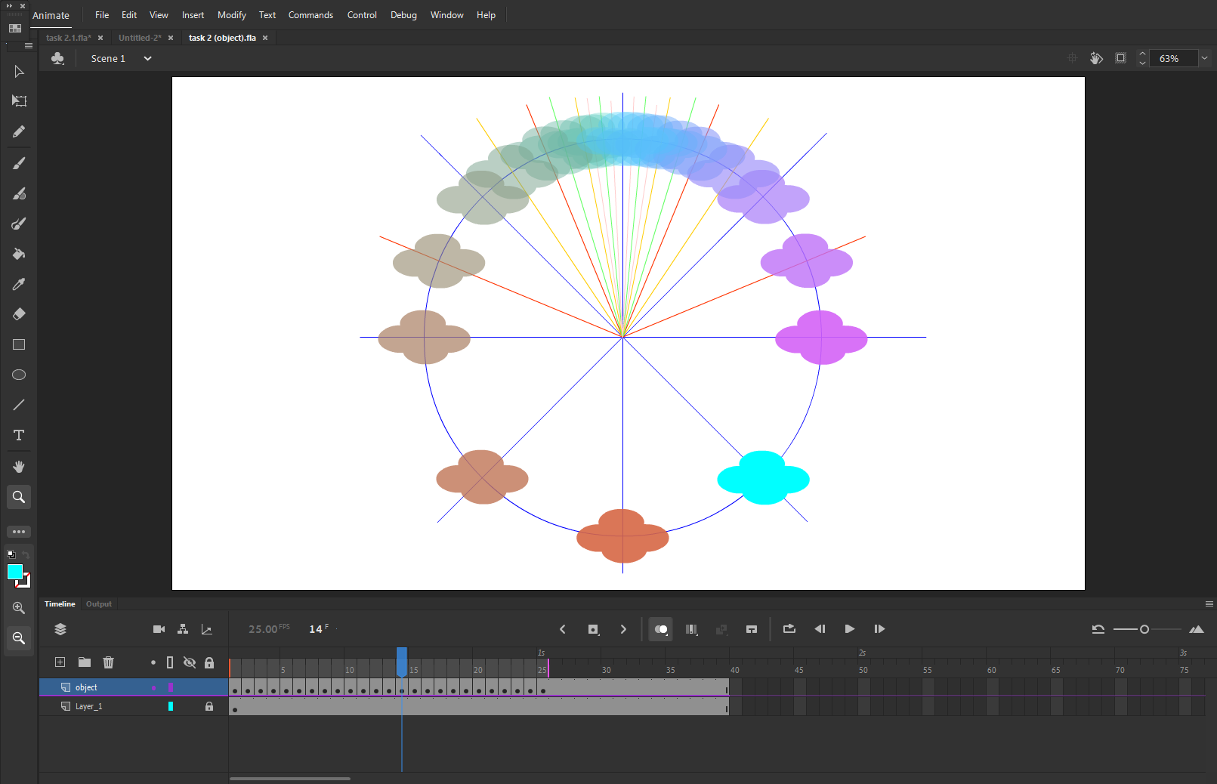This screenshot has width=1217, height=784.
Task: Toggle the camera layer button
Action: pos(159,629)
